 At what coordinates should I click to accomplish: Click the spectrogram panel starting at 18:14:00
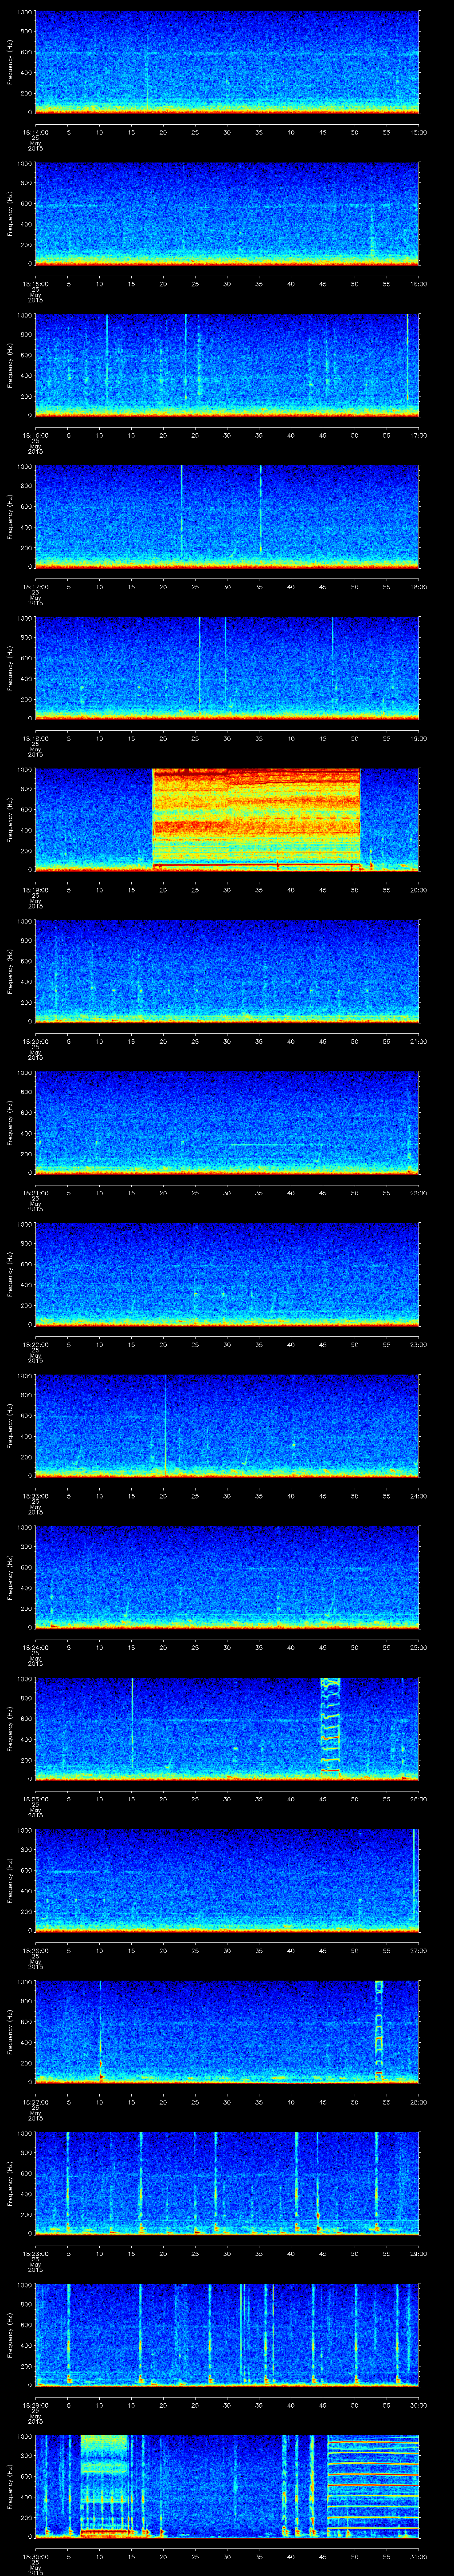pyautogui.click(x=227, y=62)
